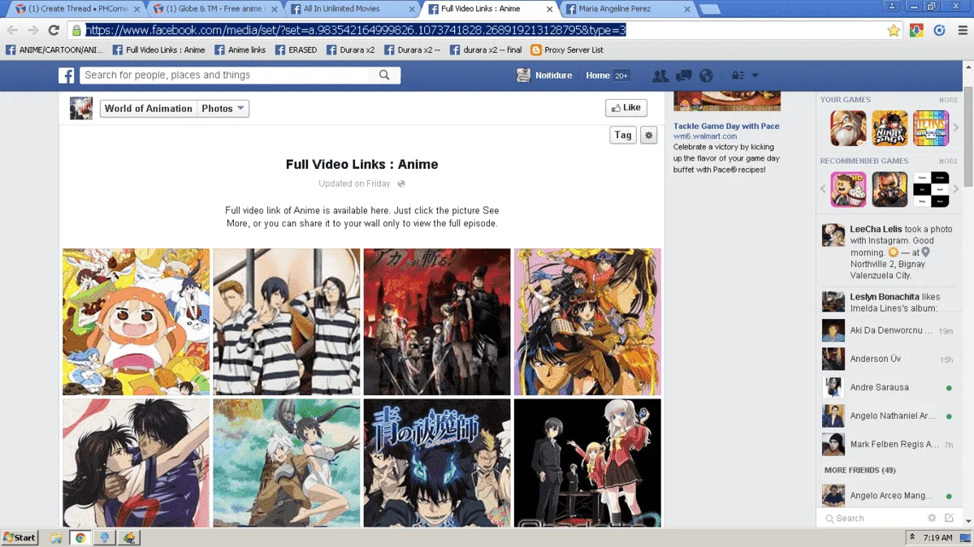Click Chrome icon in taskbar
The width and height of the screenshot is (974, 547).
coord(80,538)
